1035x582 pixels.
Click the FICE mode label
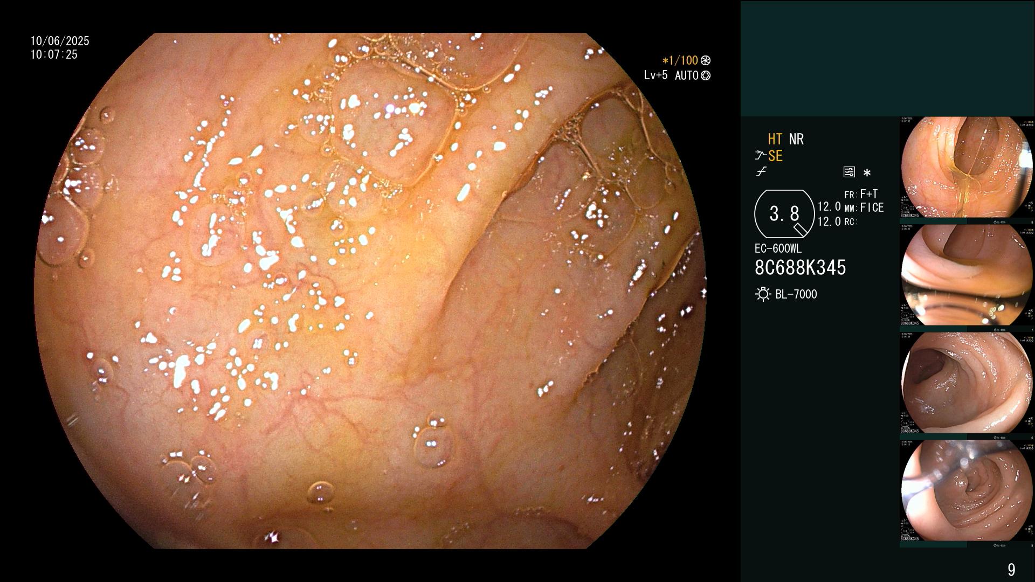(872, 207)
